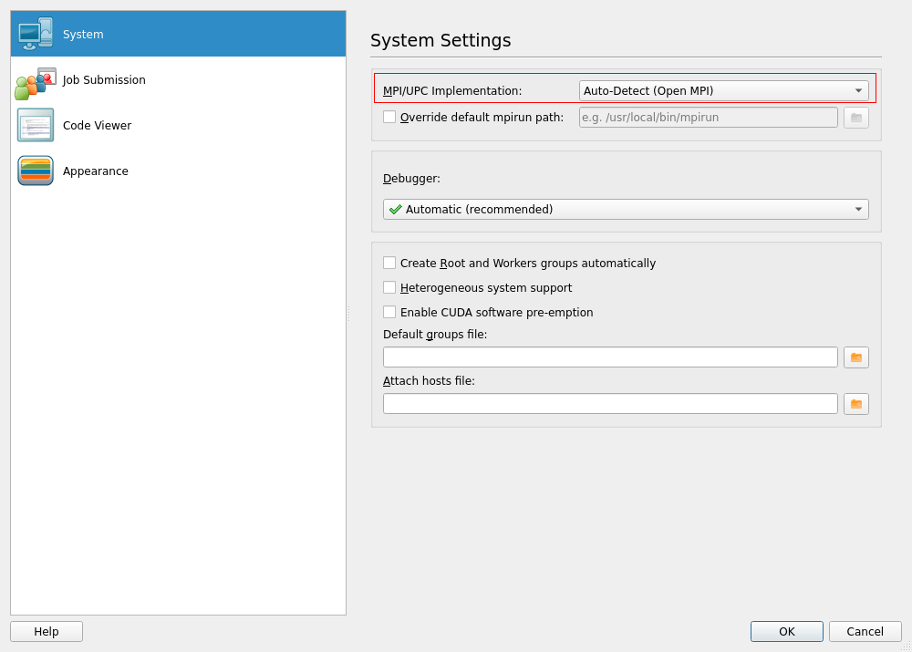Click the green checkmark in Debugger selector

click(x=394, y=209)
